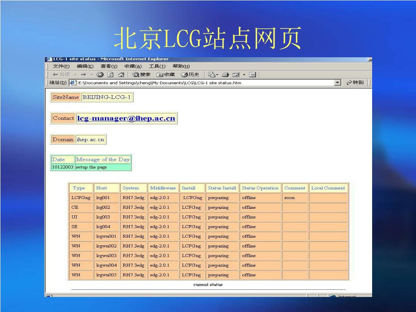This screenshot has width=416, height=312.
Task: Click the Discuss toolbar icon
Action: pos(253,75)
